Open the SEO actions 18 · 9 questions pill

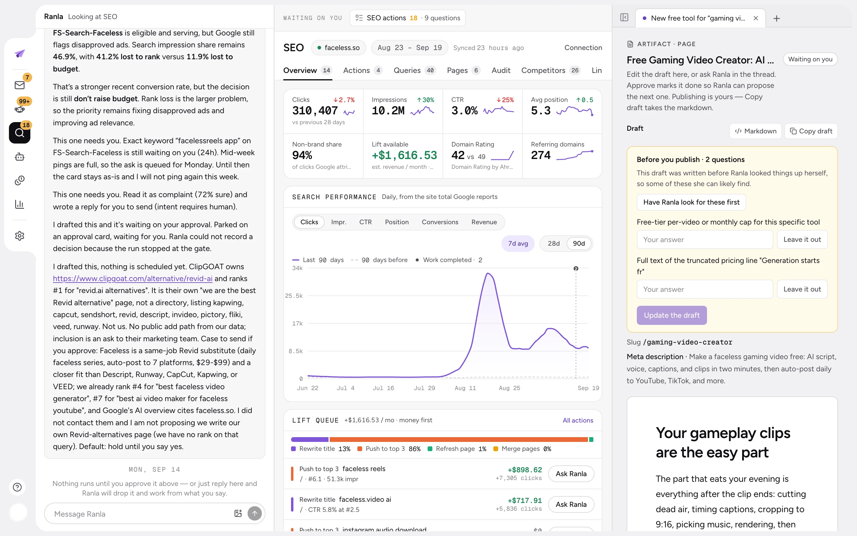tap(407, 18)
